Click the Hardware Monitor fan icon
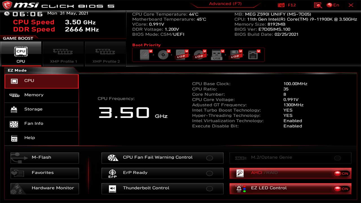 19,189
